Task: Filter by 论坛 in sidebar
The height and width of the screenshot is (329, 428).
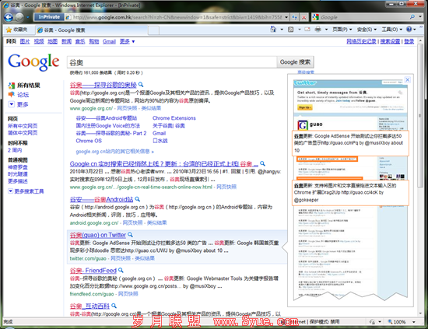Action: tap(23, 95)
